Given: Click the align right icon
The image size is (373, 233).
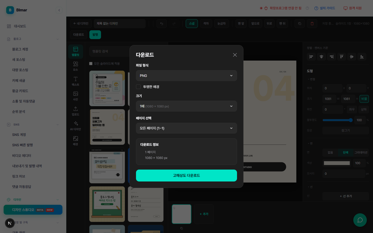Looking at the screenshot, I should pyautogui.click(x=332, y=57).
